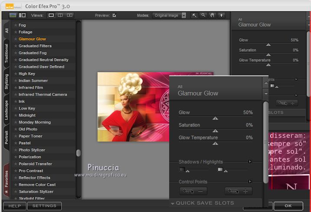The width and height of the screenshot is (311, 212).
Task: Activate the zoom magnifier tool
Action: click(203, 15)
